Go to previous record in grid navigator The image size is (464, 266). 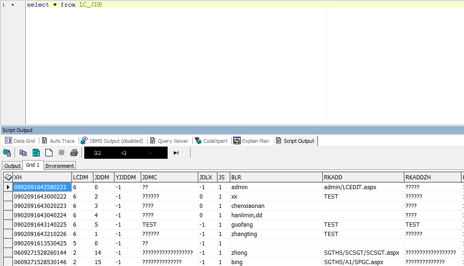(124, 153)
